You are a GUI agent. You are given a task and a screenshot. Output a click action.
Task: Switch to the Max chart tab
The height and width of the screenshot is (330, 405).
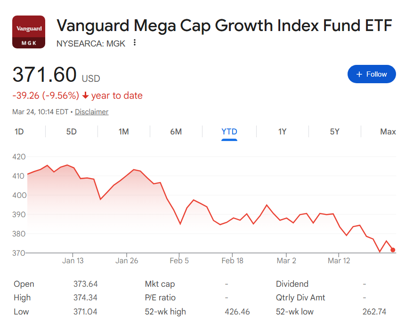pos(388,132)
